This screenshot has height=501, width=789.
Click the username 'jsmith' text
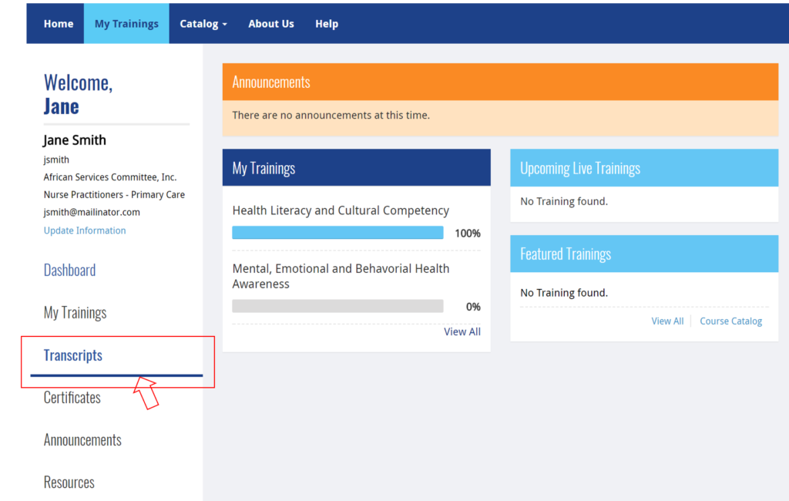tap(56, 160)
